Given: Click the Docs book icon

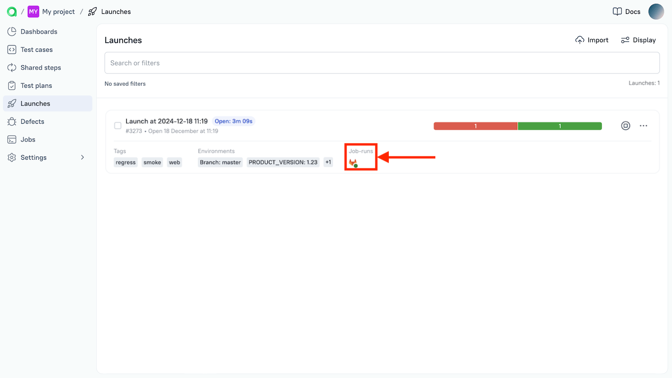Looking at the screenshot, I should 617,12.
